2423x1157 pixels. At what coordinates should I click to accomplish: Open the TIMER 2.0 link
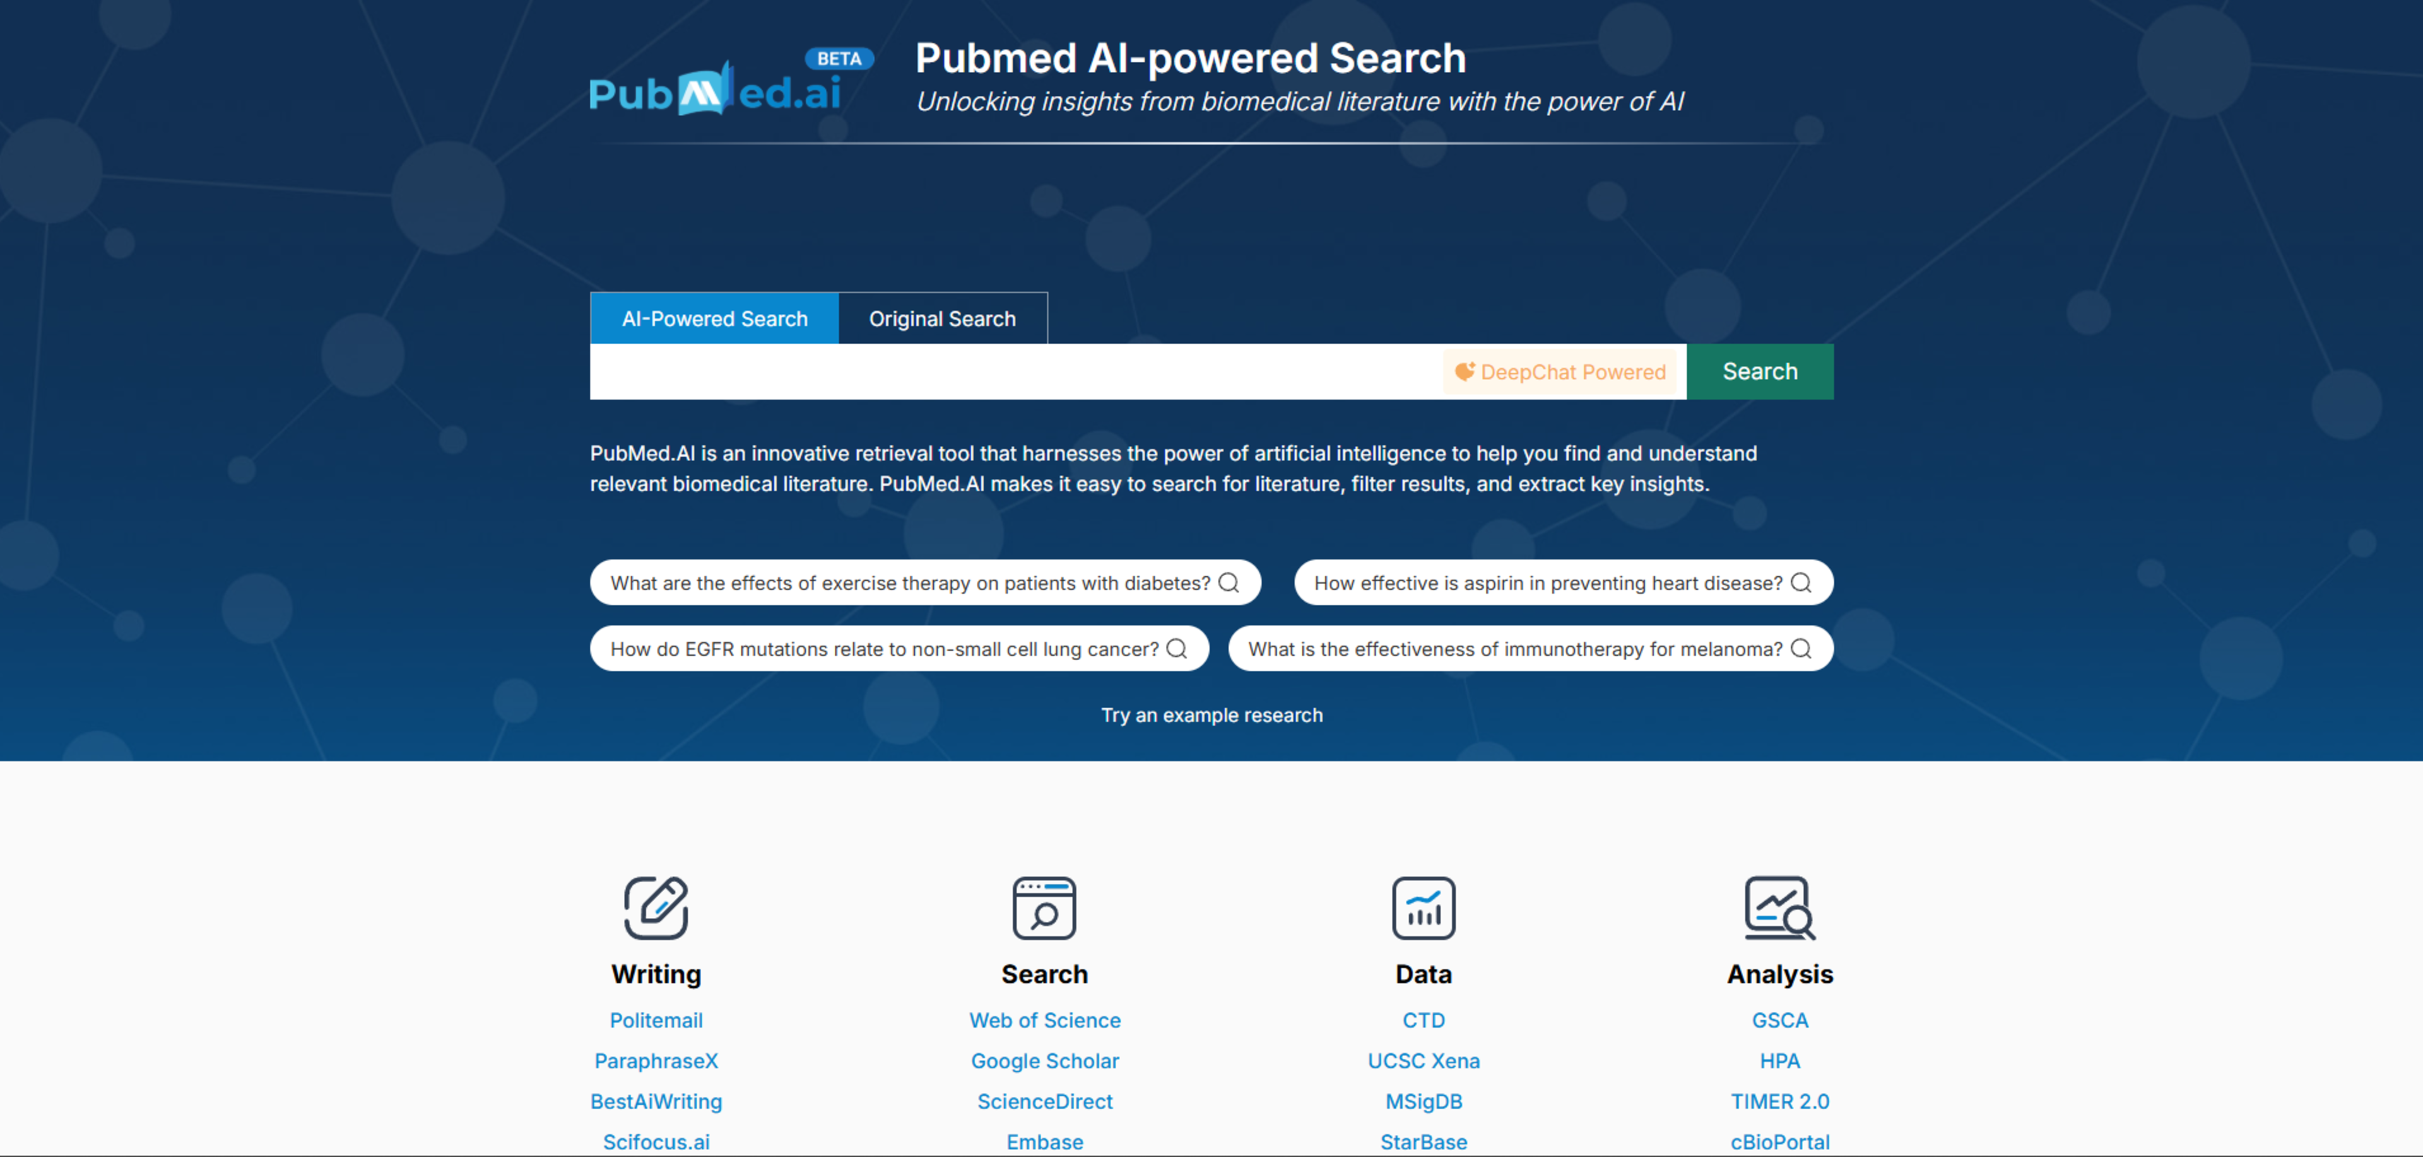click(1779, 1101)
